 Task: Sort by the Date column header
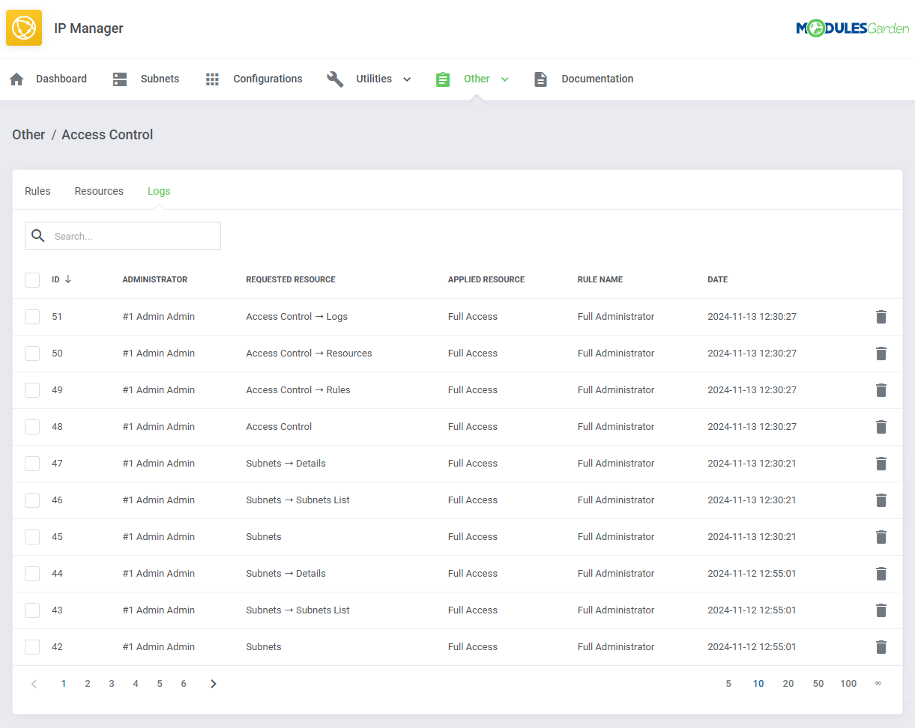(718, 279)
